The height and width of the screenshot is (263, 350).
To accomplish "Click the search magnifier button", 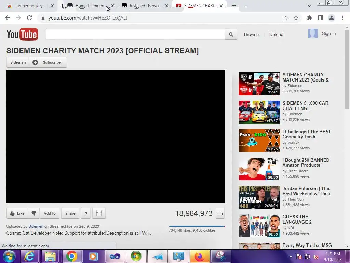I will (231, 34).
